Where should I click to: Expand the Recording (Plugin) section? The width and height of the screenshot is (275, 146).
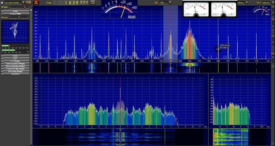15,71
